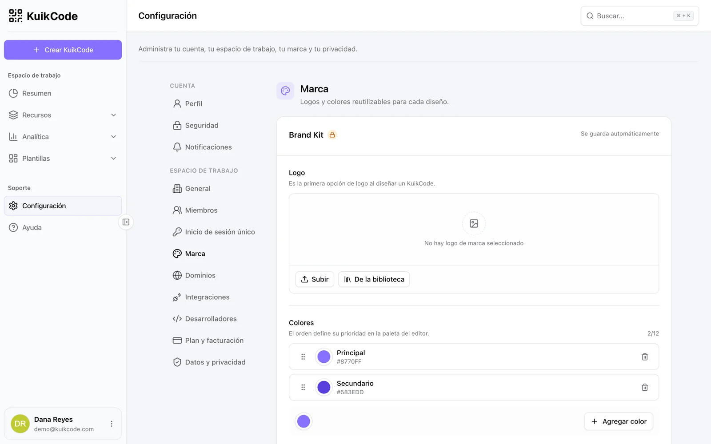The width and height of the screenshot is (711, 444).
Task: Open the new color picker swatch
Action: point(304,421)
